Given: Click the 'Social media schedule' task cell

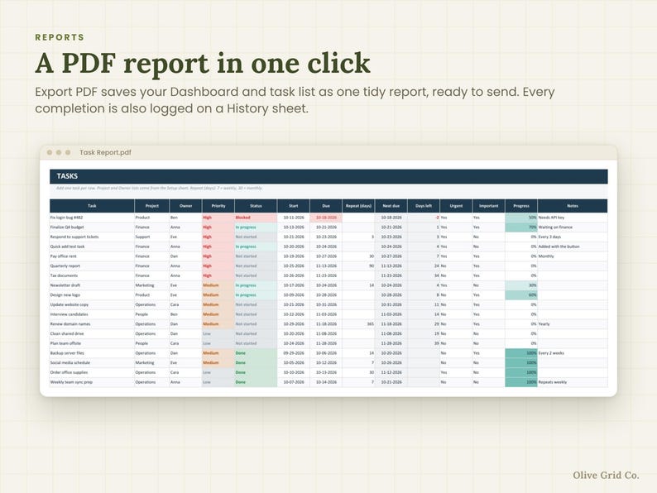Looking at the screenshot, I should point(92,363).
